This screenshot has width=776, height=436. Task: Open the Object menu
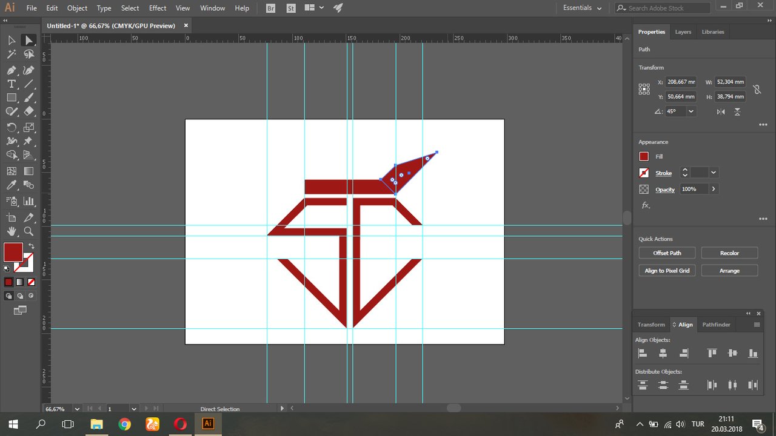[x=77, y=8]
